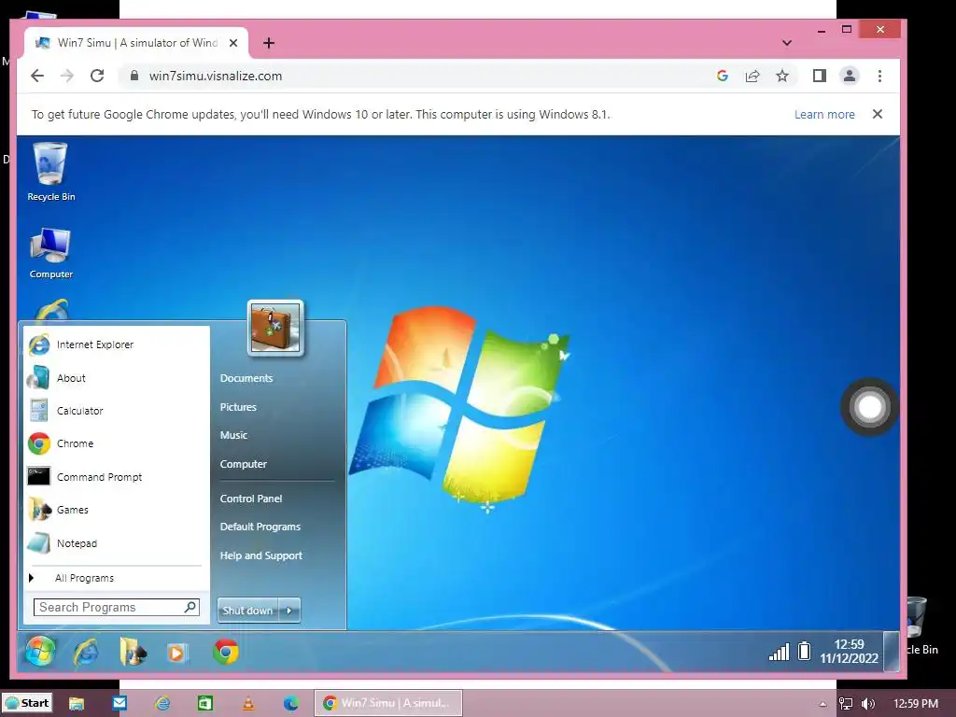956x717 pixels.
Task: Open the media player icon on the simulated taskbar
Action: point(177,653)
